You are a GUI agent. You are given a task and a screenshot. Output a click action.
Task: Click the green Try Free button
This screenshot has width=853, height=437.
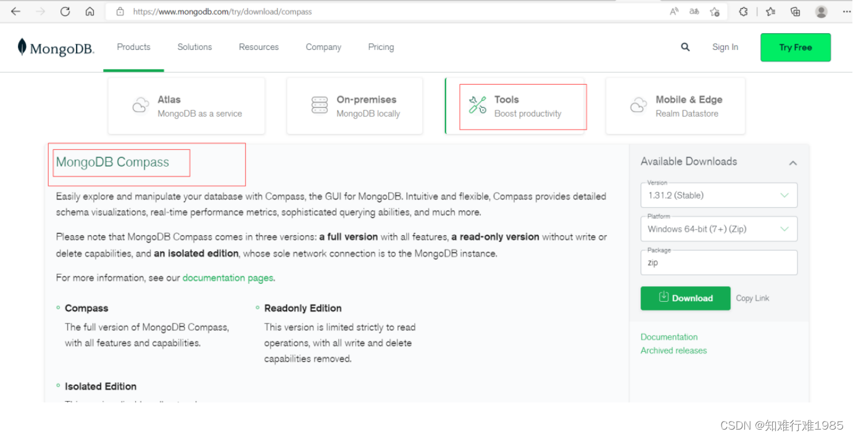click(x=796, y=48)
